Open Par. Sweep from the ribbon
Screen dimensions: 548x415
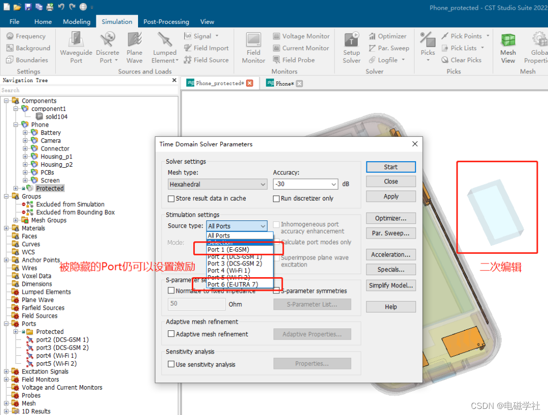point(389,48)
